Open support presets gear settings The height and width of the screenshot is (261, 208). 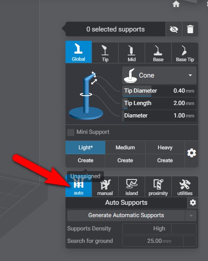(x=192, y=153)
